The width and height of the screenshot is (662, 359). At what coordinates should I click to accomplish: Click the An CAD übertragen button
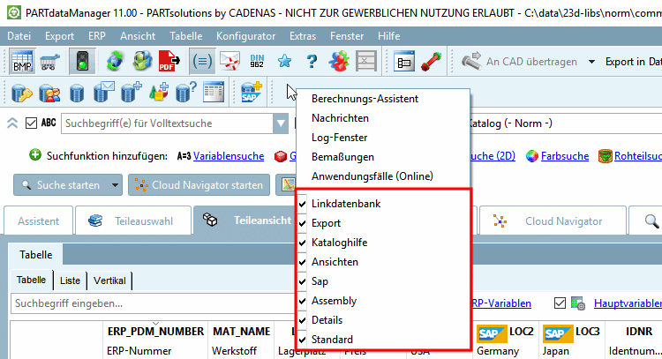pos(520,62)
